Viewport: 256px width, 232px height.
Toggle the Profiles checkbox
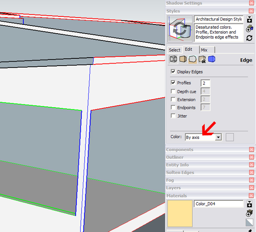[173, 83]
